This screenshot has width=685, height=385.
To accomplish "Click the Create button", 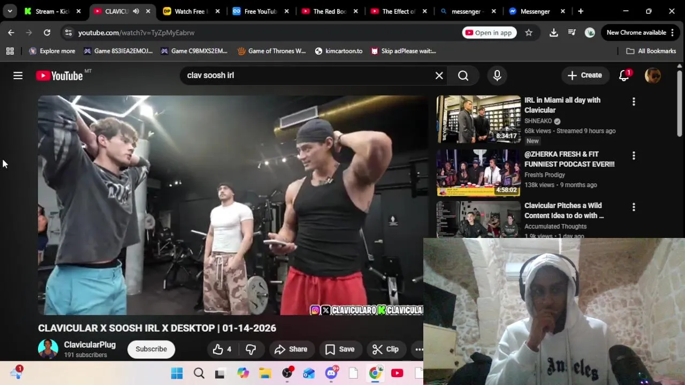I will coord(585,75).
